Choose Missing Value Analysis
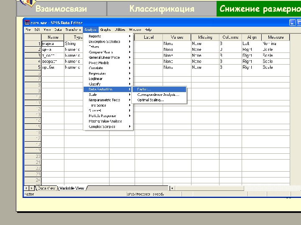Image resolution: width=301 pixels, height=225 pixels. (x=108, y=121)
